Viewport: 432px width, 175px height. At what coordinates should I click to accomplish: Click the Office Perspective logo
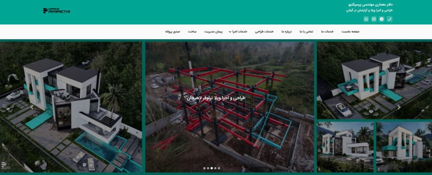coord(57,11)
